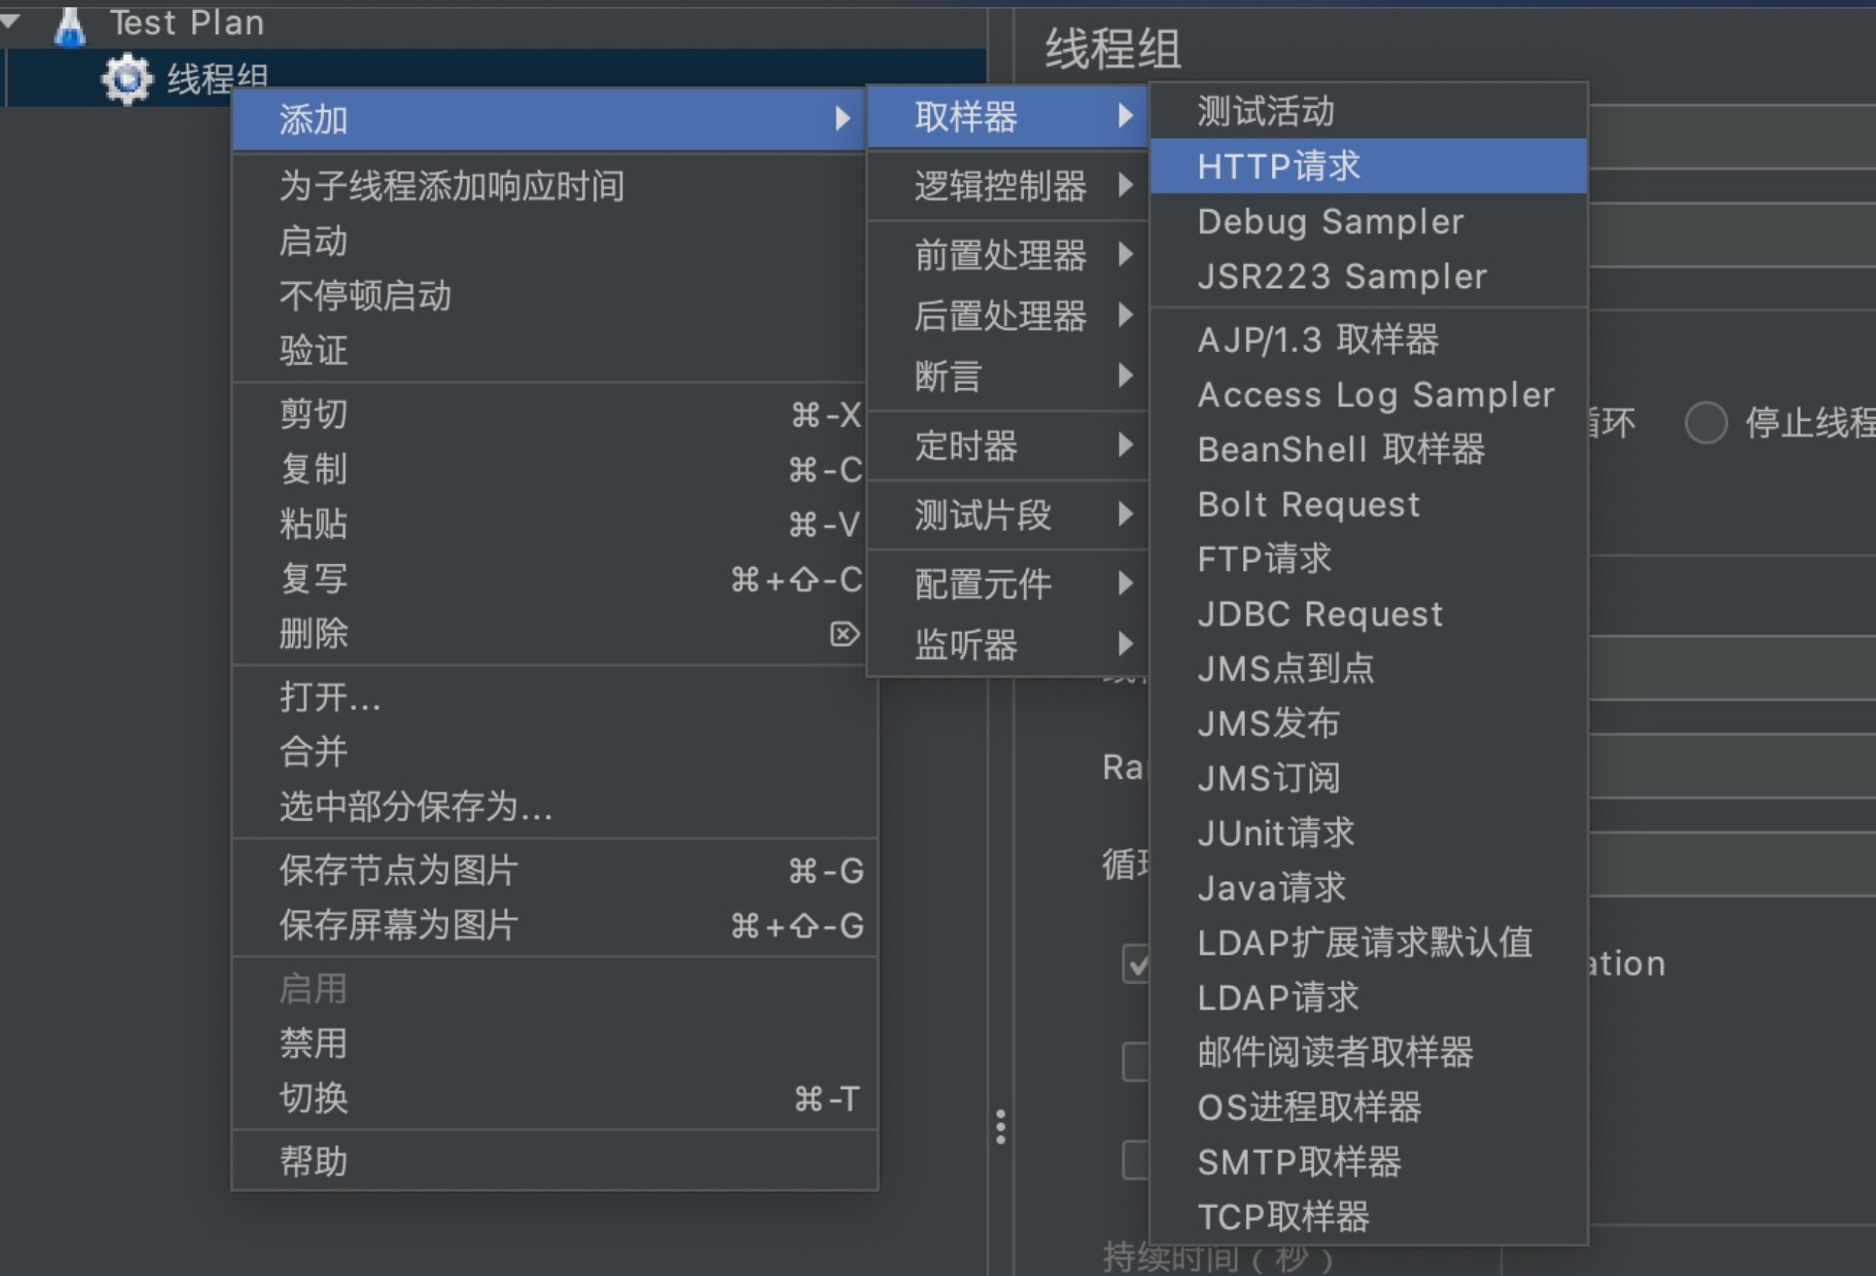Choose 剪切 from the context menu
Image resolution: width=1876 pixels, height=1276 pixels.
(549, 414)
